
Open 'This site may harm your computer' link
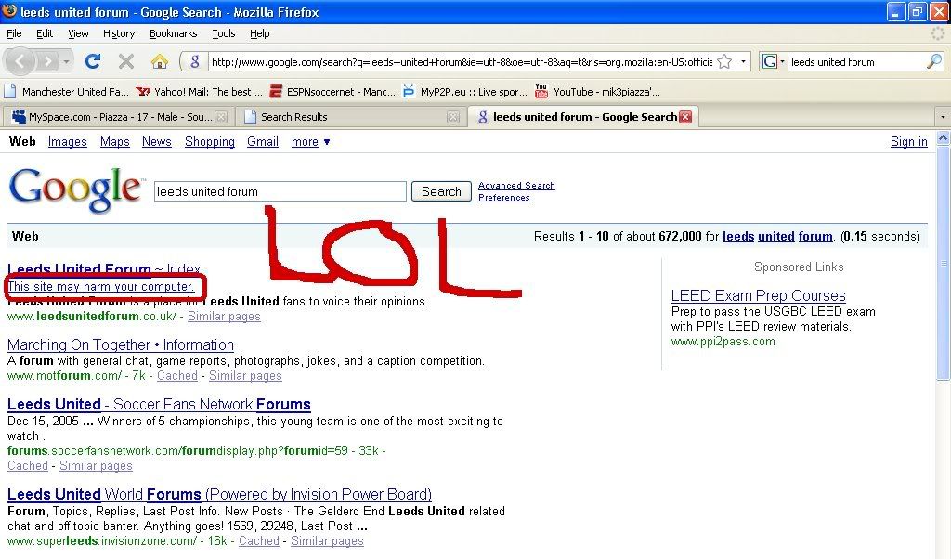coord(100,286)
